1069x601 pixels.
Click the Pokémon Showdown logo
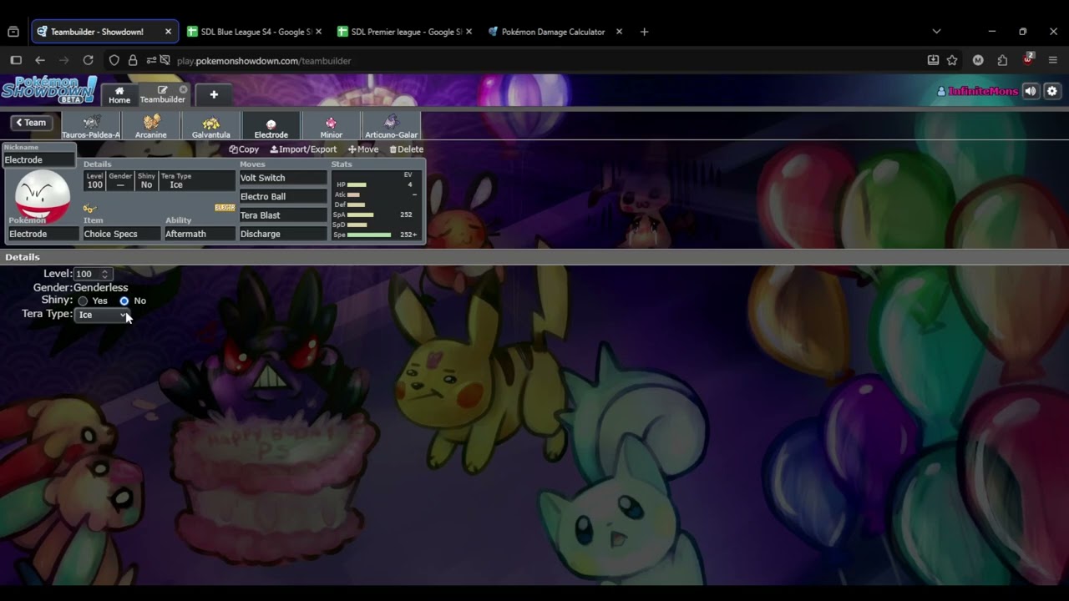tap(48, 90)
